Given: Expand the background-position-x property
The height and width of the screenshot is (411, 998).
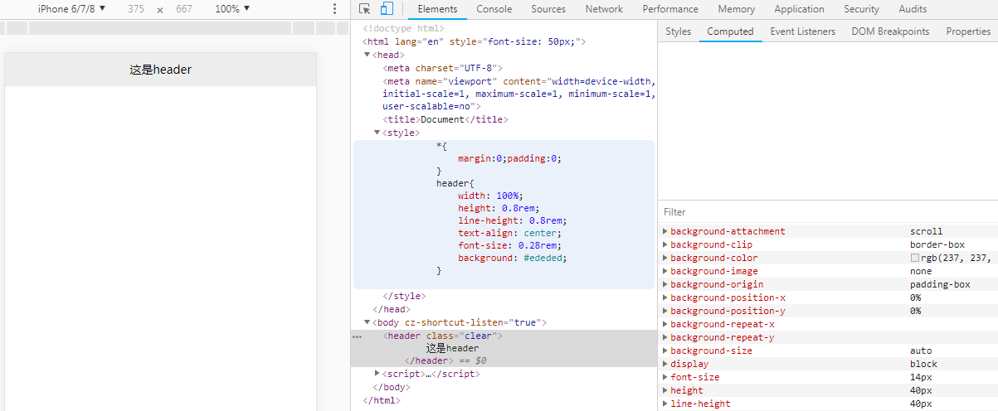Looking at the screenshot, I should (x=665, y=297).
